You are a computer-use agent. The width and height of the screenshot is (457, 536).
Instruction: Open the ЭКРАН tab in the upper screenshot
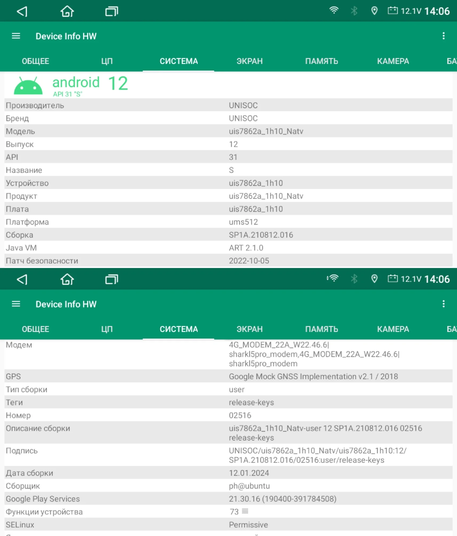tap(250, 61)
